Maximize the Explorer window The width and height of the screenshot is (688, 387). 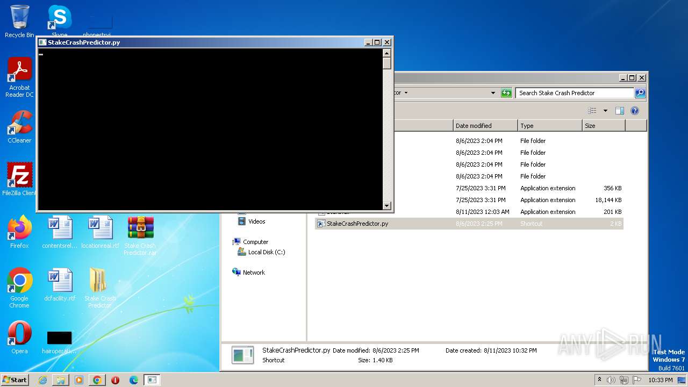tap(632, 78)
